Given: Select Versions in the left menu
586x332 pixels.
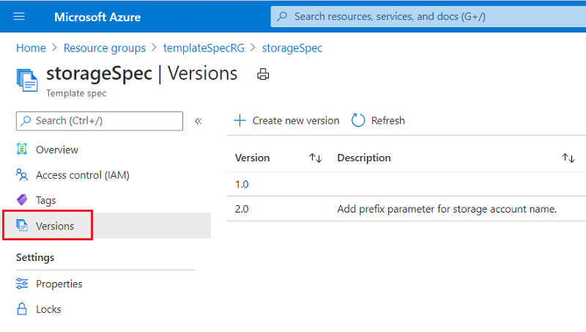Looking at the screenshot, I should click(x=55, y=226).
